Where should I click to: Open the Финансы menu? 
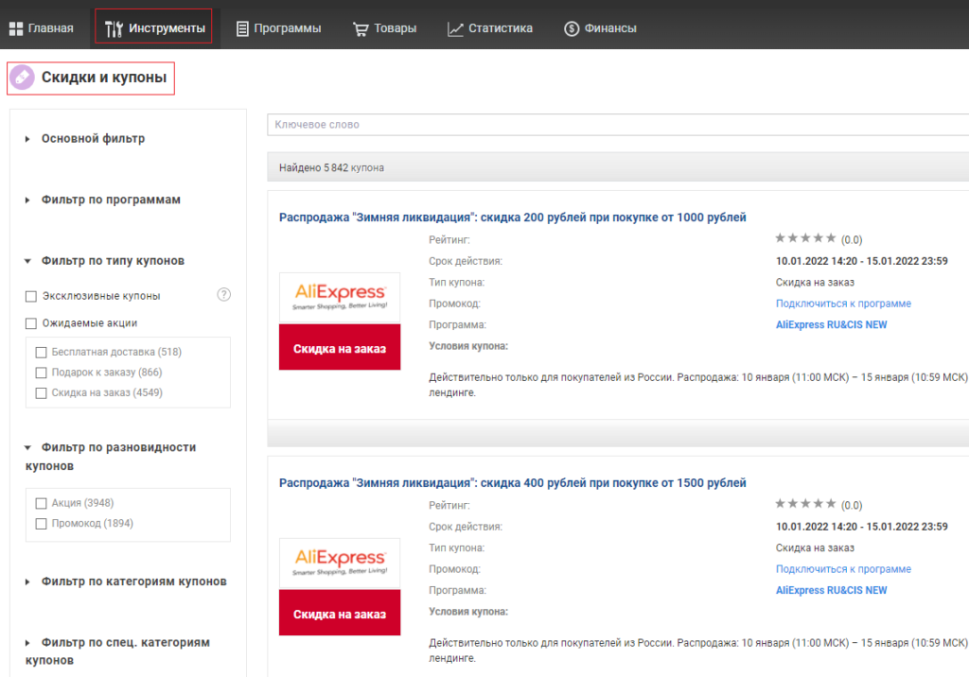pyautogui.click(x=600, y=28)
